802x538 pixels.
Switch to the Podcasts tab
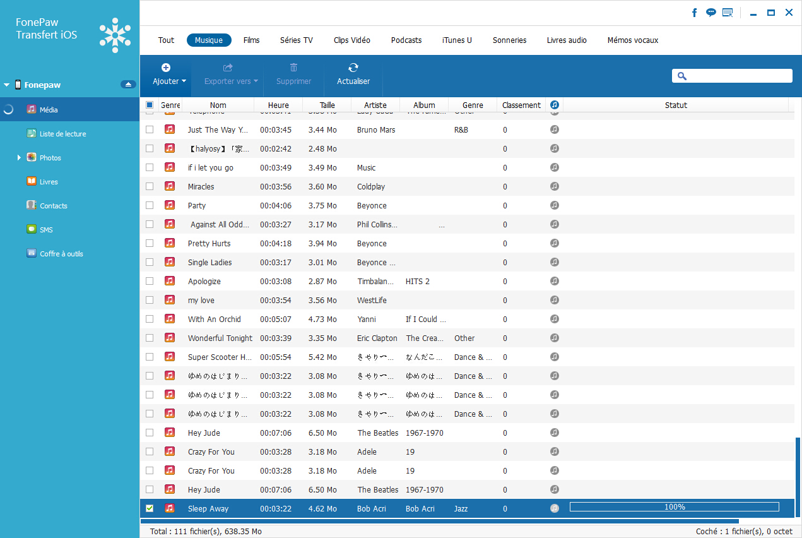pyautogui.click(x=406, y=40)
